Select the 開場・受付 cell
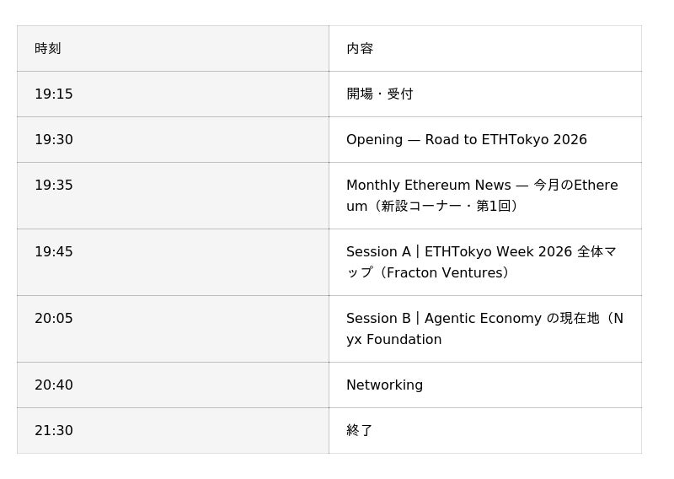 pyautogui.click(x=485, y=94)
